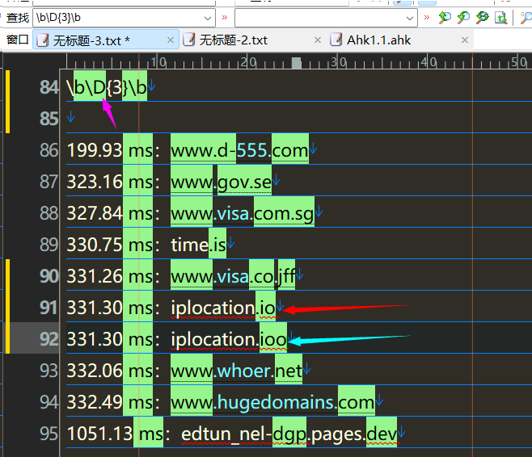Click the ruler at column 10
This screenshot has height=457, width=532.
coord(159,62)
